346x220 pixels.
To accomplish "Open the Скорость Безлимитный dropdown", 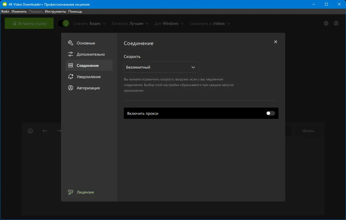I will click(161, 67).
